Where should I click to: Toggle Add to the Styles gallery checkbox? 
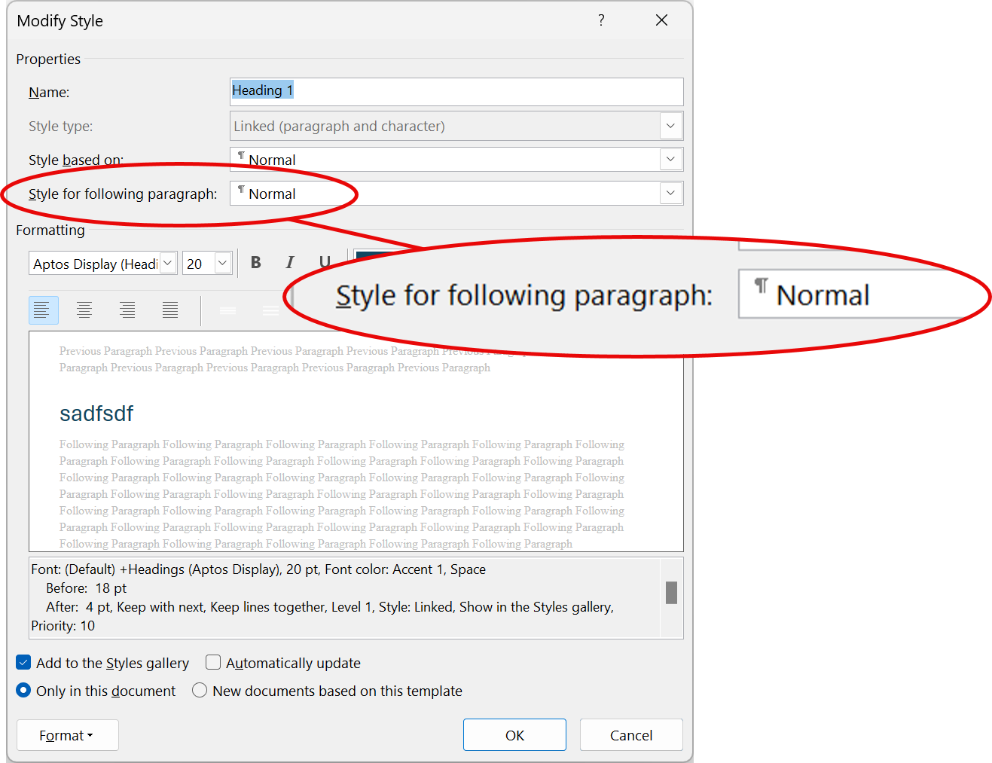click(23, 663)
